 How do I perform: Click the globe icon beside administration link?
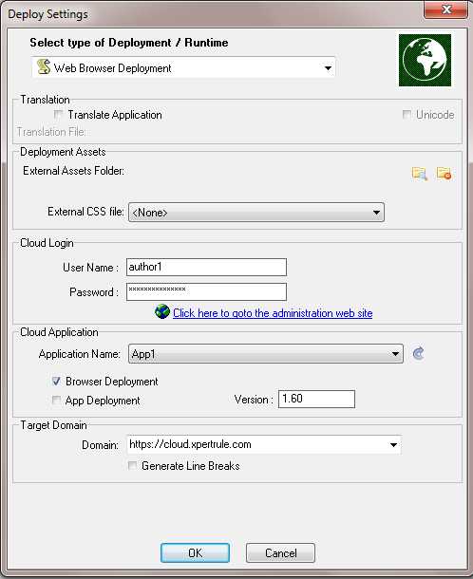[162, 312]
